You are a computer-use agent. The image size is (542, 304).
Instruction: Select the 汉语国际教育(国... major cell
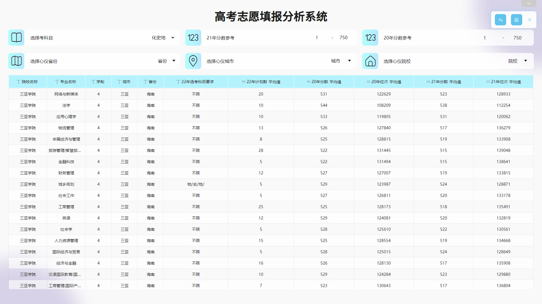tap(66, 274)
